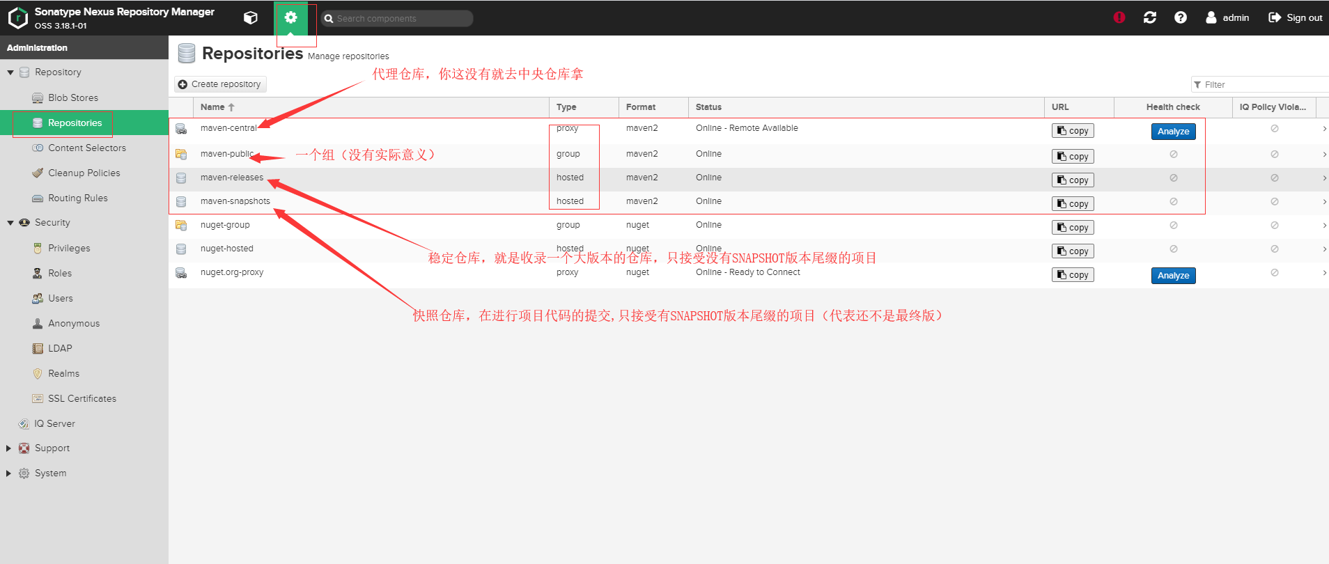Open Users under Security
1329x564 pixels.
coord(61,298)
